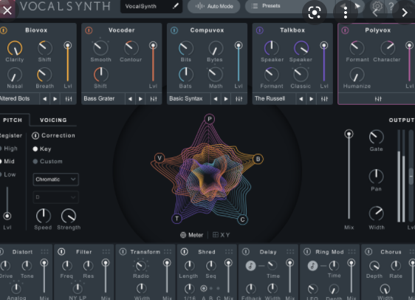Open Polyvox advanced settings sliders icon
The image size is (415, 300).
[x=378, y=99]
